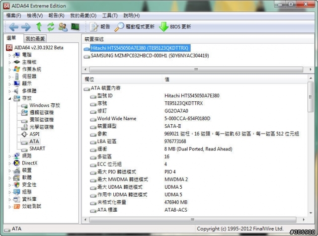The image size is (318, 236).
Task: Select the 顯示 monitor icon
Action: pyautogui.click(x=16, y=83)
